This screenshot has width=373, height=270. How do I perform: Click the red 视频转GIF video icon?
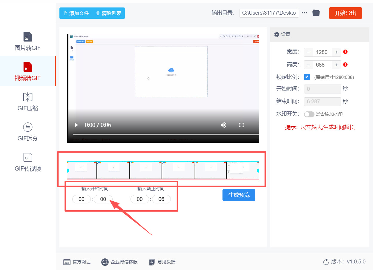[x=27, y=67]
